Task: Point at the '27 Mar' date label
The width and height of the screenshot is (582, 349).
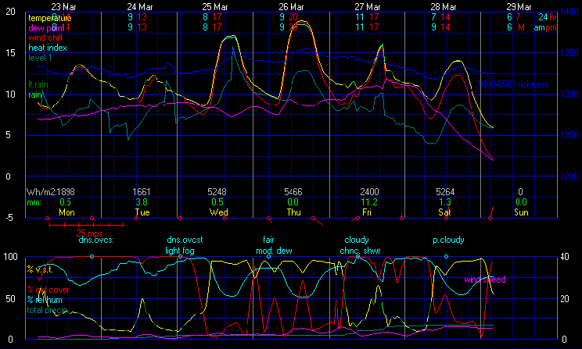Action: click(368, 7)
